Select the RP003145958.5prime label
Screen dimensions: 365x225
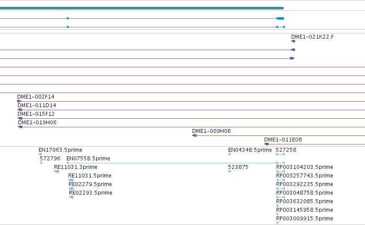[x=305, y=210]
